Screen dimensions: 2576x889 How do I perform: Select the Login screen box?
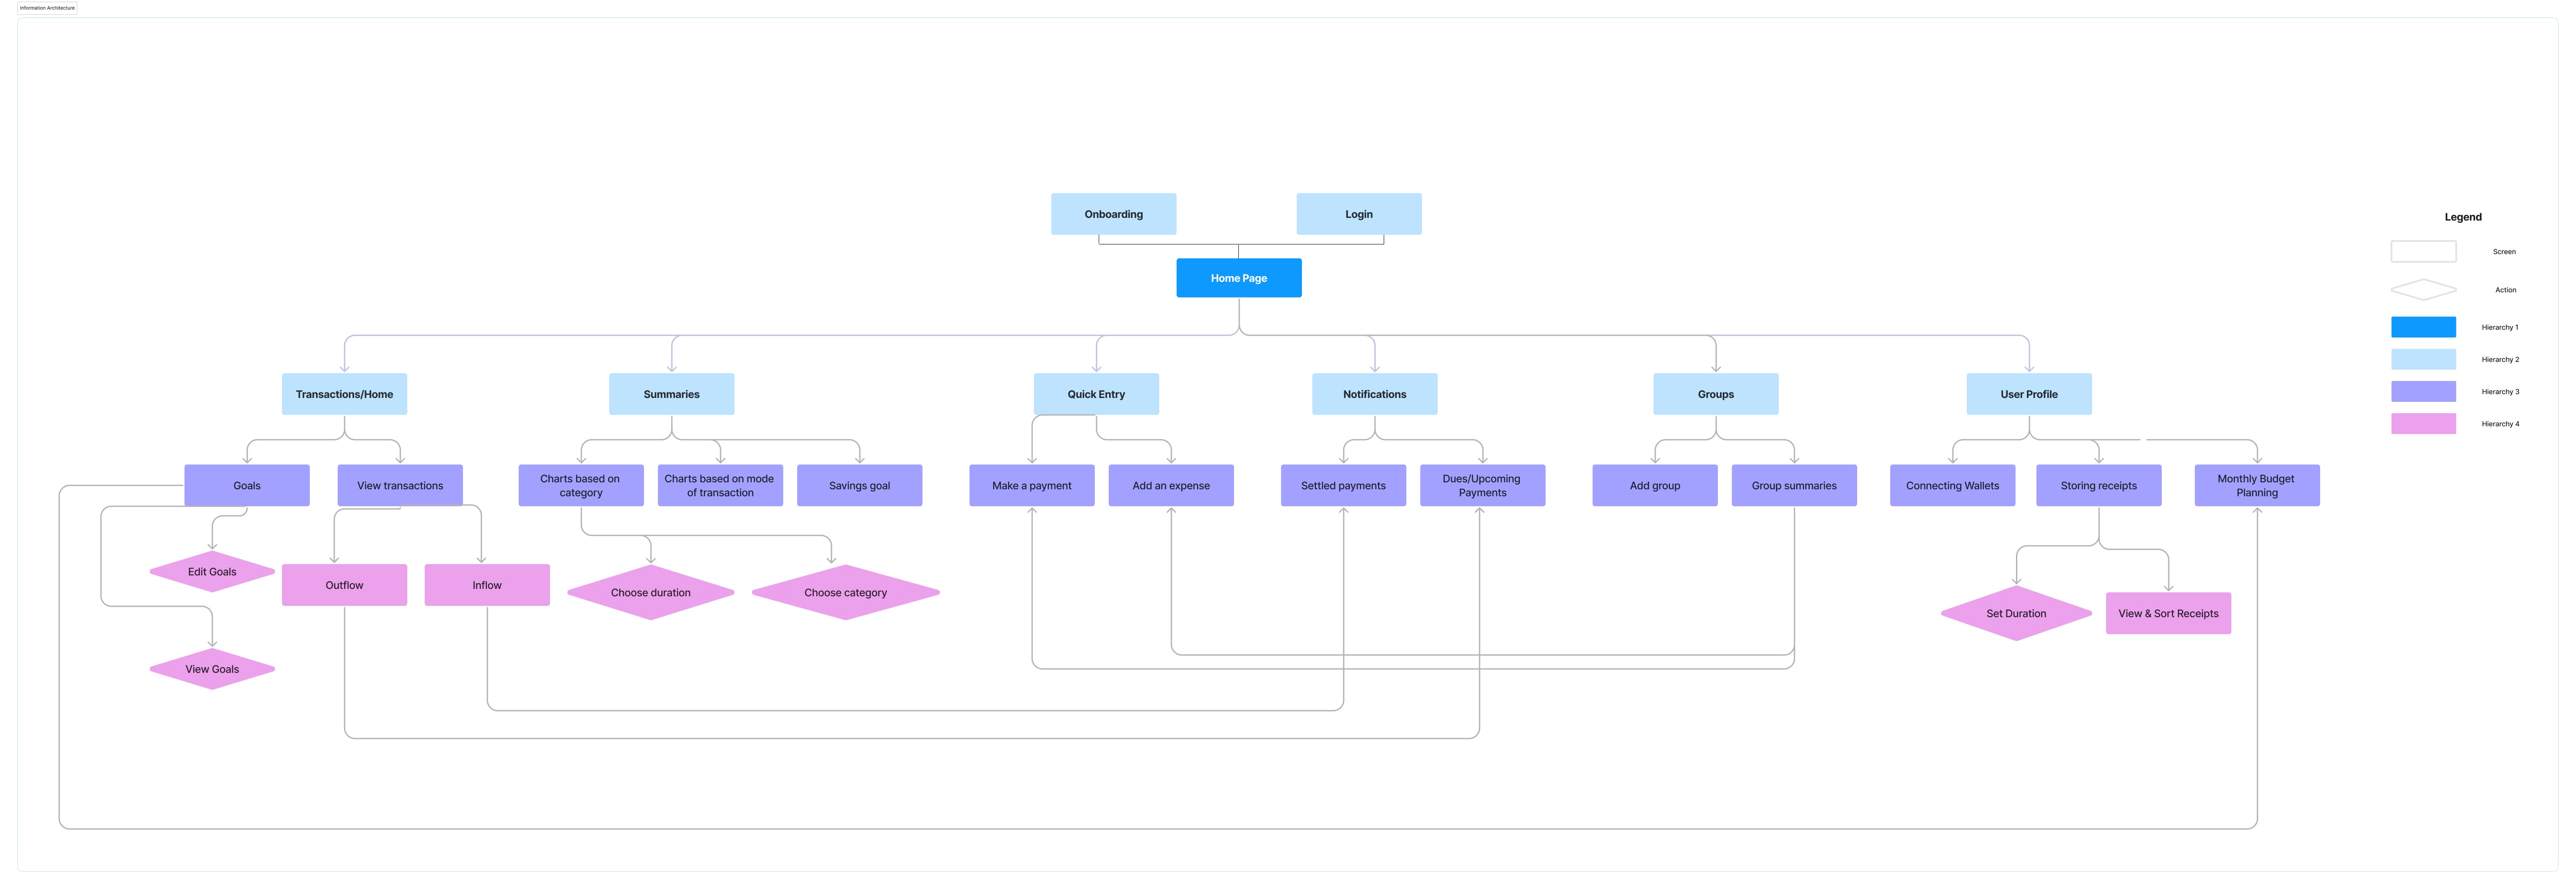[x=1358, y=214]
